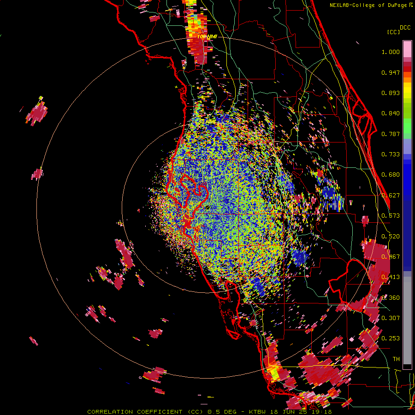Select the 0.840 scale value
Image resolution: width=415 pixels, height=415 pixels.
pyautogui.click(x=391, y=113)
